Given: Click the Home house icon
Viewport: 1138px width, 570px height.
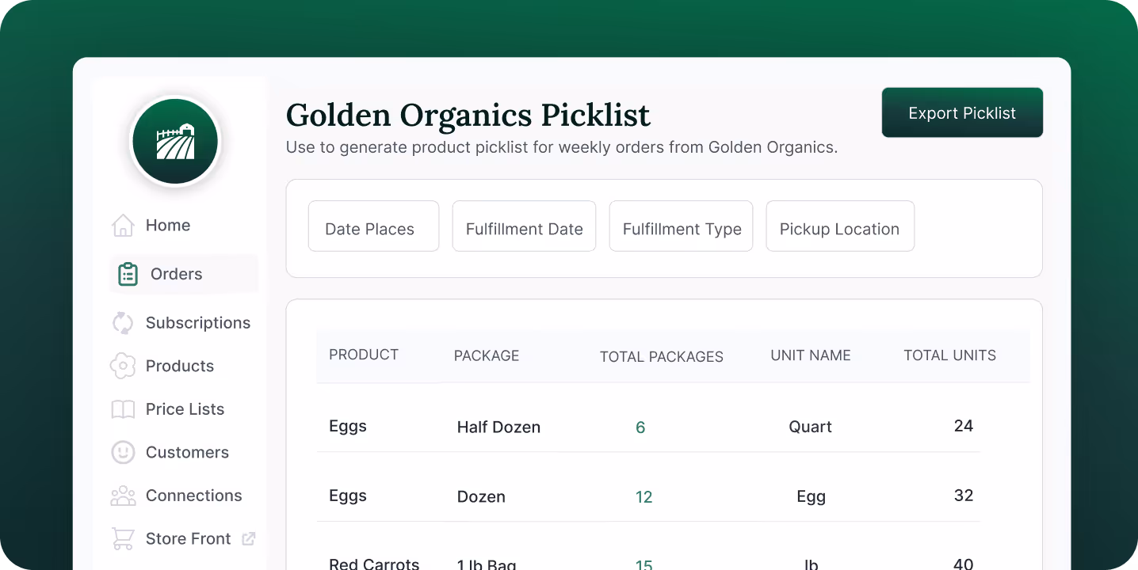Looking at the screenshot, I should [123, 225].
